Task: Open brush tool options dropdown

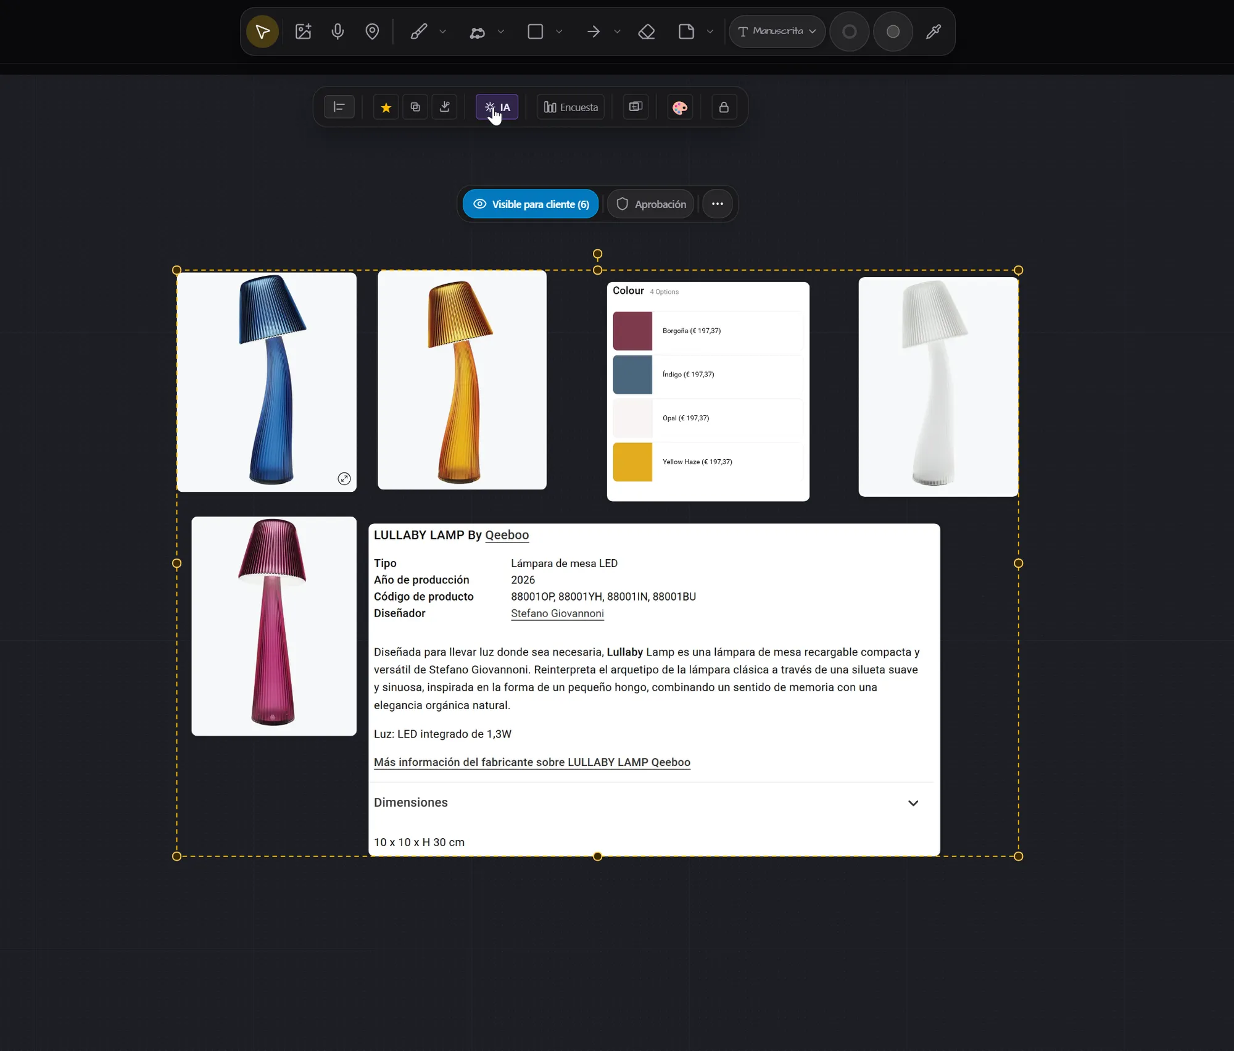Action: tap(442, 31)
